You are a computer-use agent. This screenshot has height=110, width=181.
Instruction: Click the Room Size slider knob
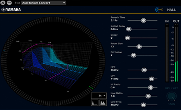139,47
